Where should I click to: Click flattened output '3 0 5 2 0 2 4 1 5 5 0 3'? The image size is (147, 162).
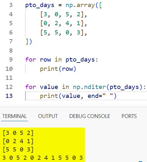pos(43,158)
